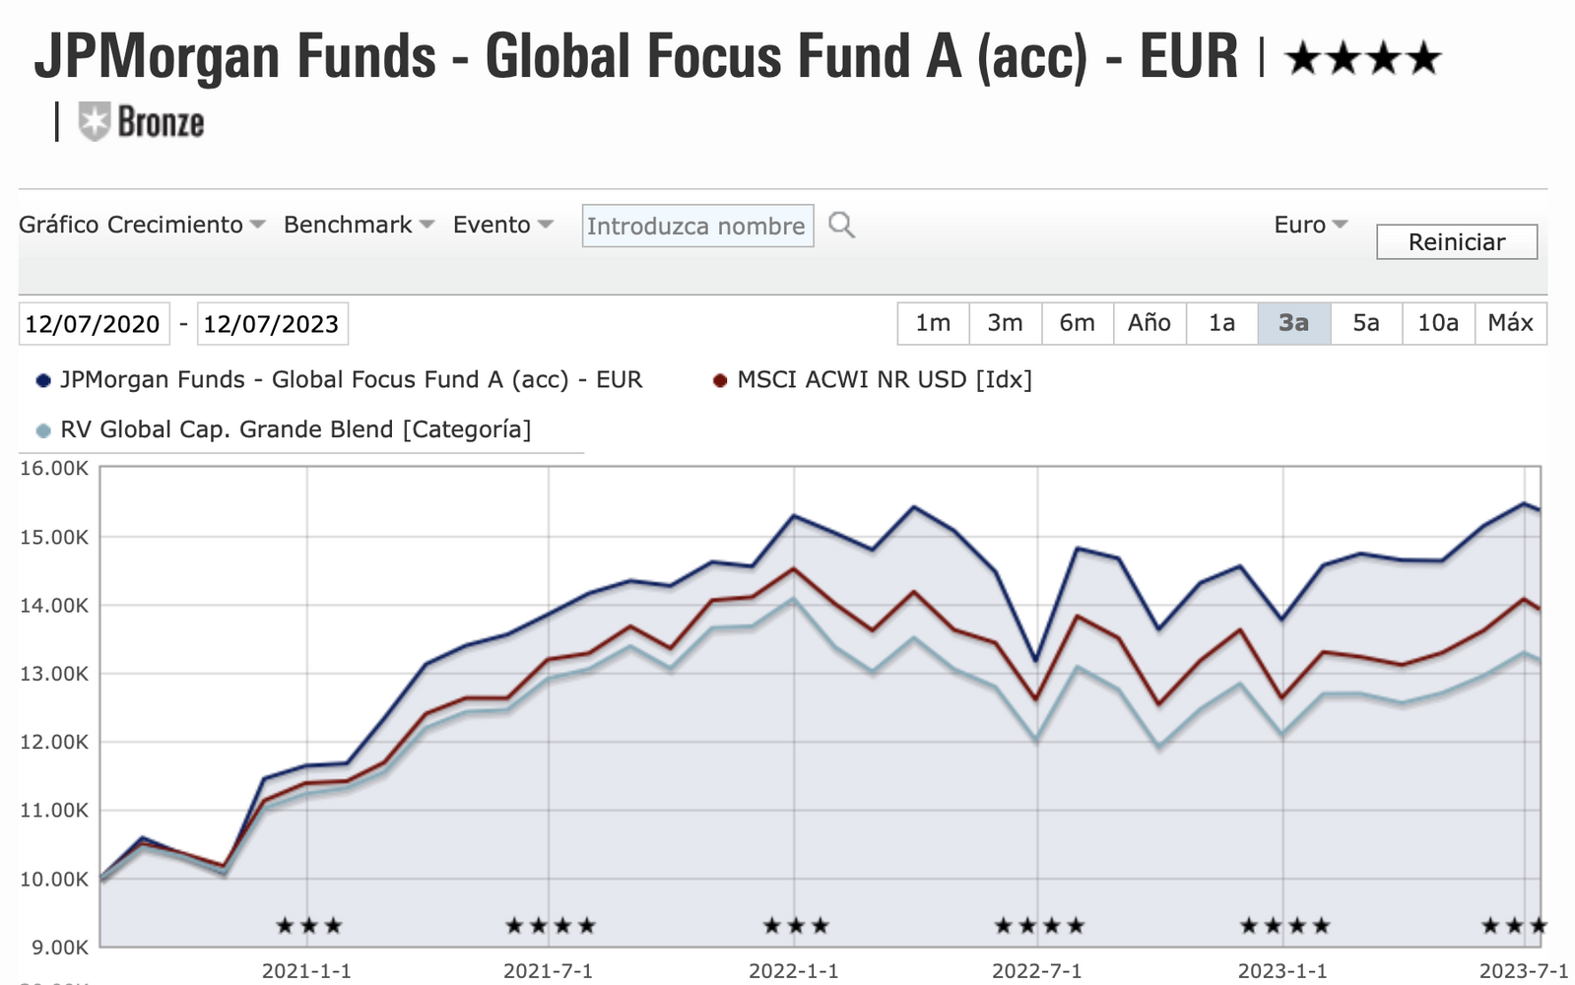
Task: Select the 1m time range tab
Action: (933, 323)
